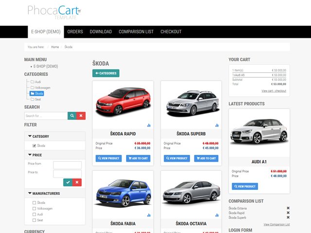Click Škoda Rapid in the comparison list
311x233 pixels.
coord(237,213)
